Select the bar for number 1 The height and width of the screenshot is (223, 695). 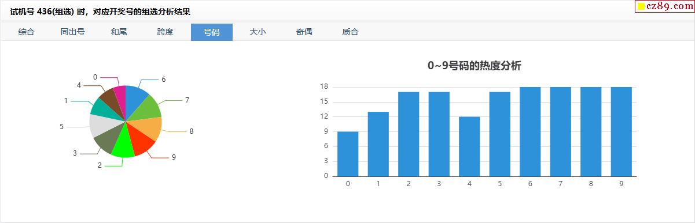378,144
